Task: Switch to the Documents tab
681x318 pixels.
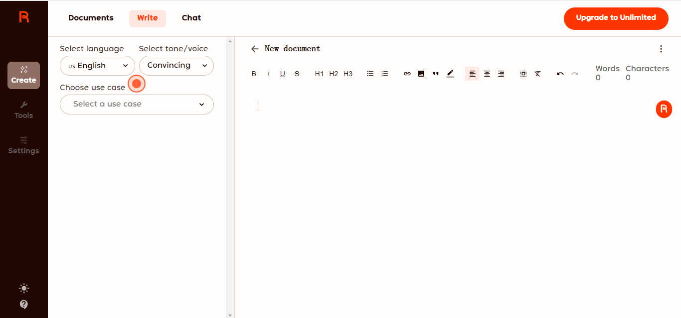Action: coord(91,18)
